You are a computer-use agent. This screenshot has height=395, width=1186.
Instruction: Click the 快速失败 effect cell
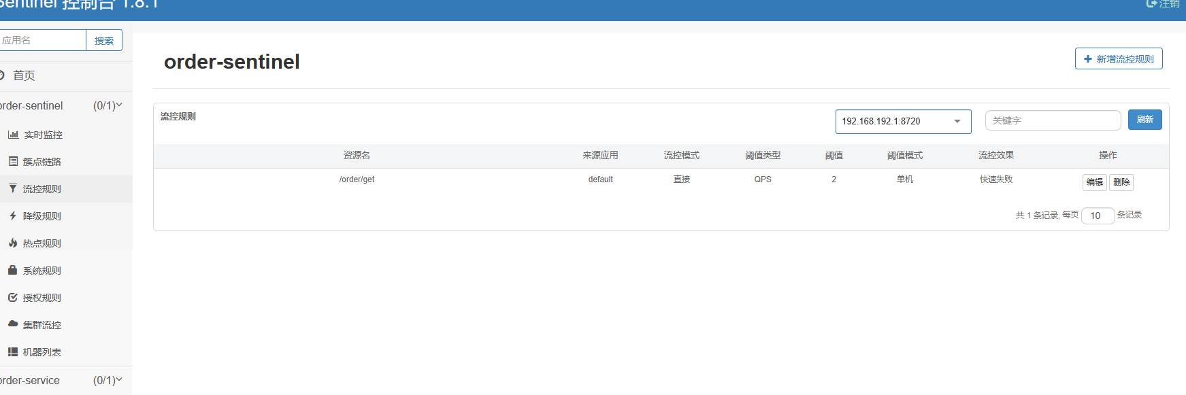tap(996, 179)
